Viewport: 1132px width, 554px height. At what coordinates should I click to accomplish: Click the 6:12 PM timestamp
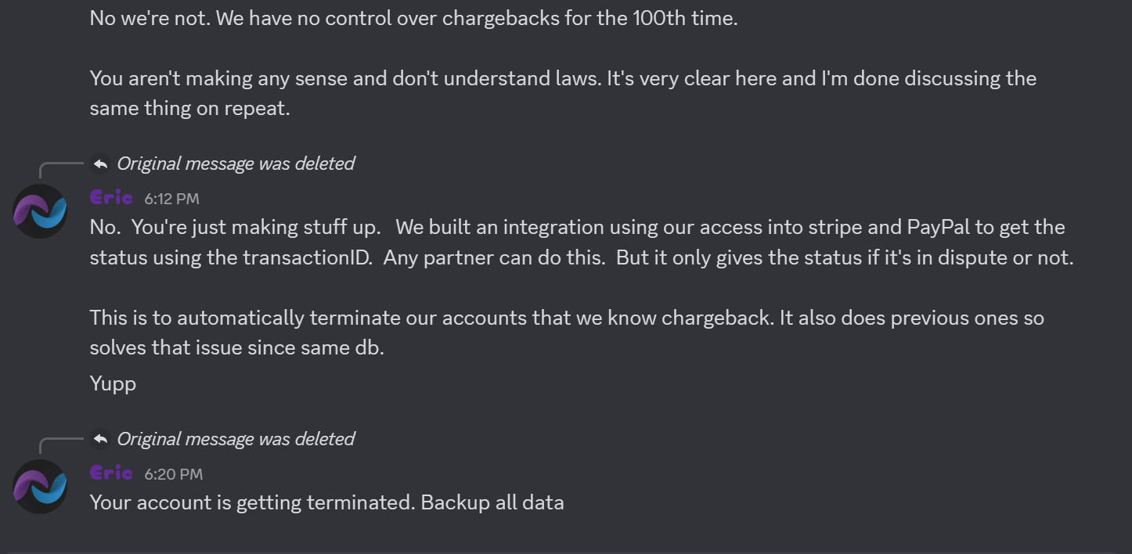click(x=171, y=199)
